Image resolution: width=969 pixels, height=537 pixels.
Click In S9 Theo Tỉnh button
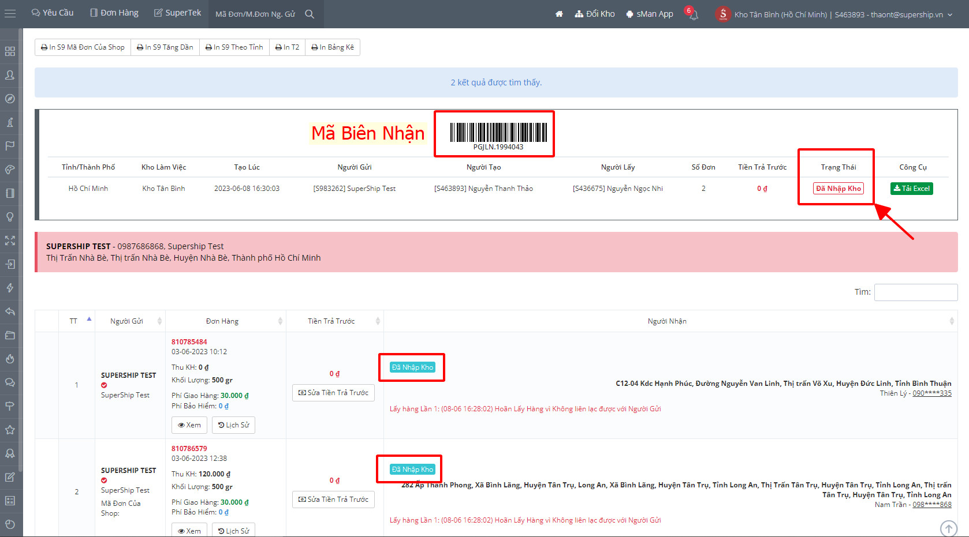[234, 47]
